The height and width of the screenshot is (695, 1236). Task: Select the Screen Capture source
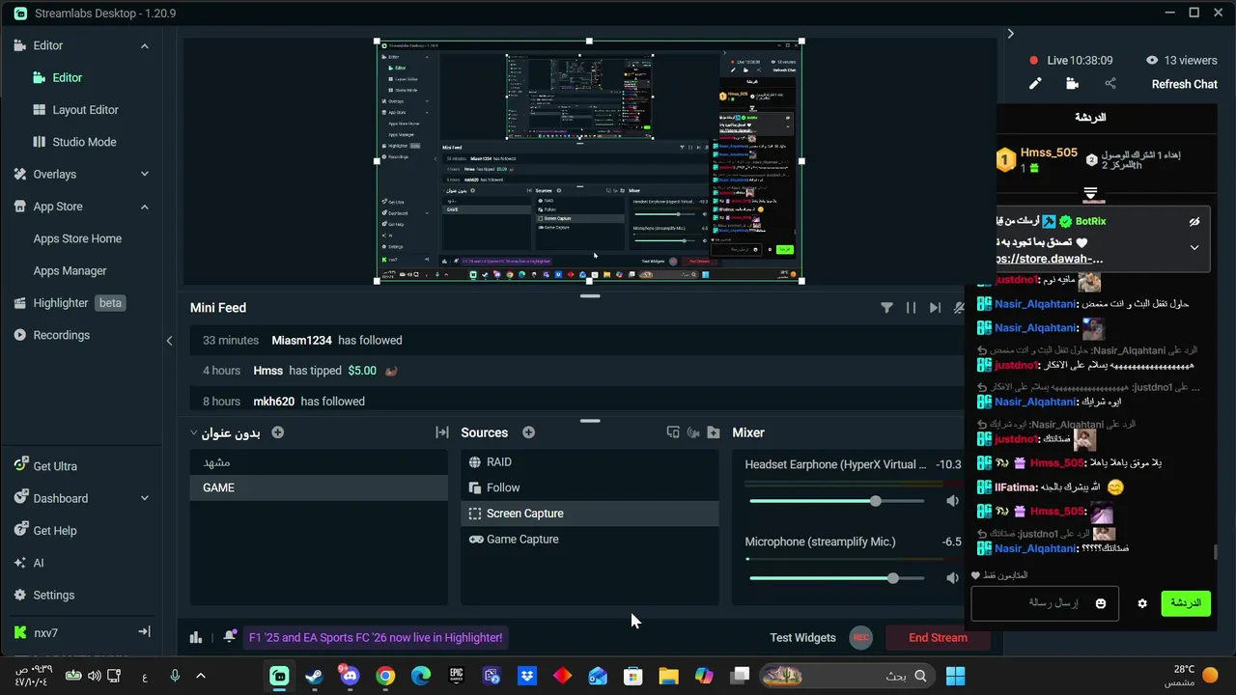pyautogui.click(x=590, y=514)
